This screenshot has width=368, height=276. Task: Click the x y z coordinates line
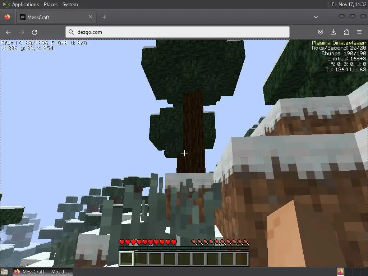point(27,49)
